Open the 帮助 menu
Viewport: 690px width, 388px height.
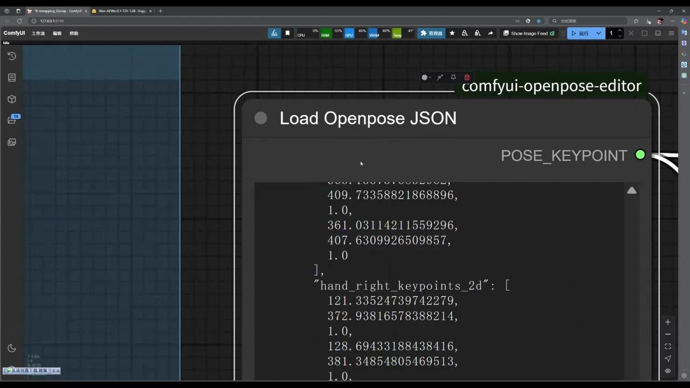pos(74,33)
